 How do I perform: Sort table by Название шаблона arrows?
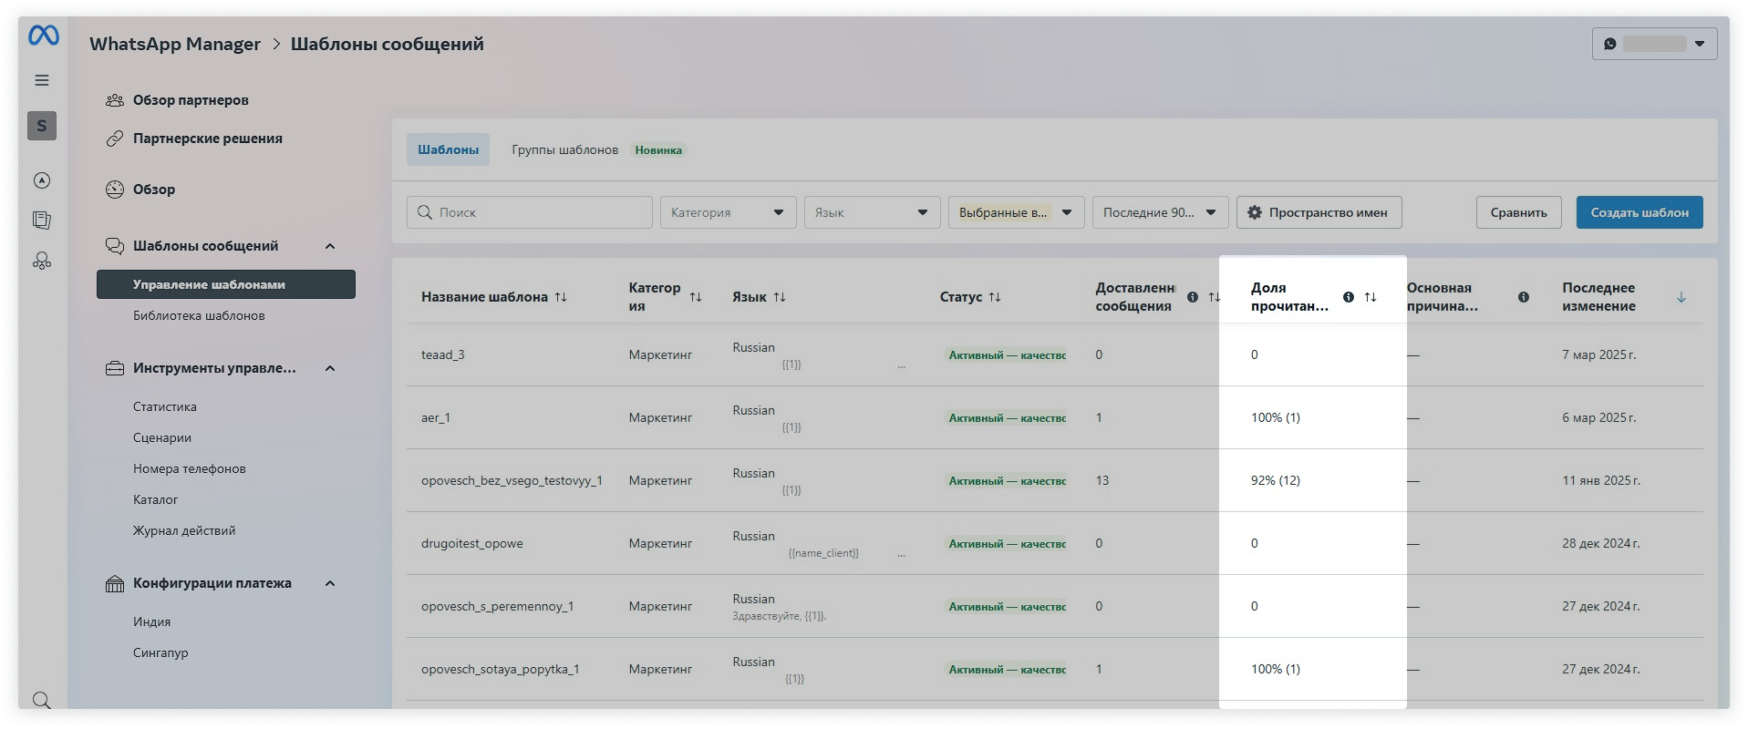pos(561,297)
